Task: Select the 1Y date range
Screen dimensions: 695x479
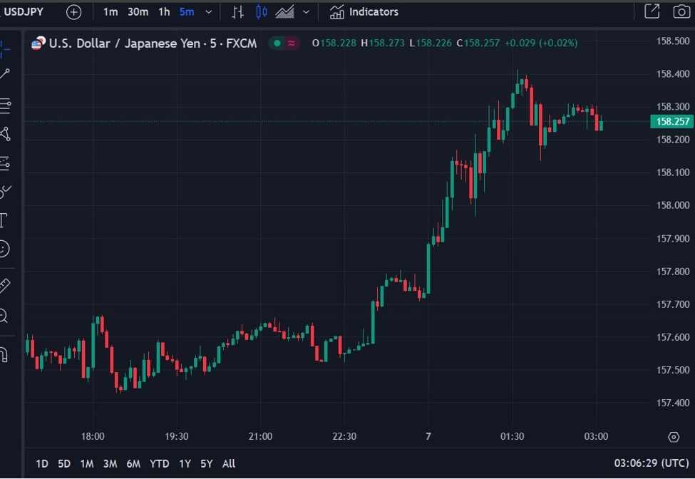Action: pyautogui.click(x=185, y=464)
